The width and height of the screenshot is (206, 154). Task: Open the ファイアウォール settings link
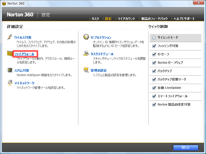point(24,54)
